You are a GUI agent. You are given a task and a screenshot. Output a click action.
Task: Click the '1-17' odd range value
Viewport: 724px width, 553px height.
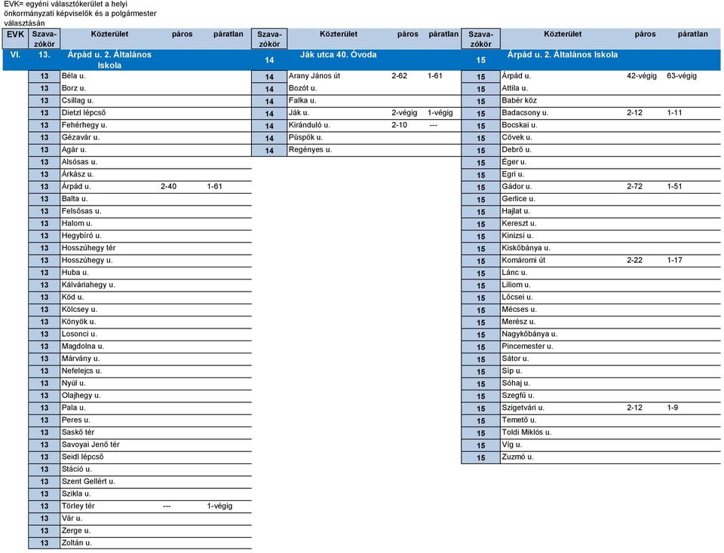(674, 260)
